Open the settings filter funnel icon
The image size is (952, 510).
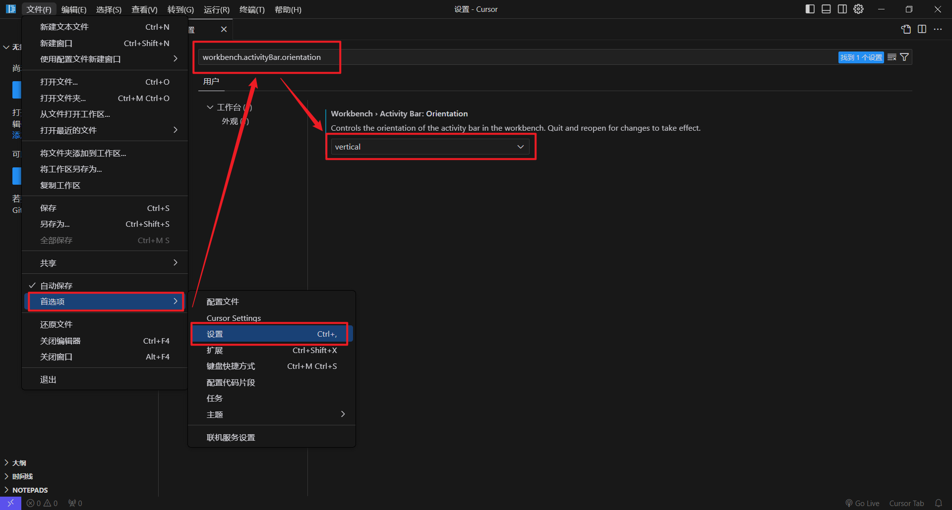tap(904, 57)
